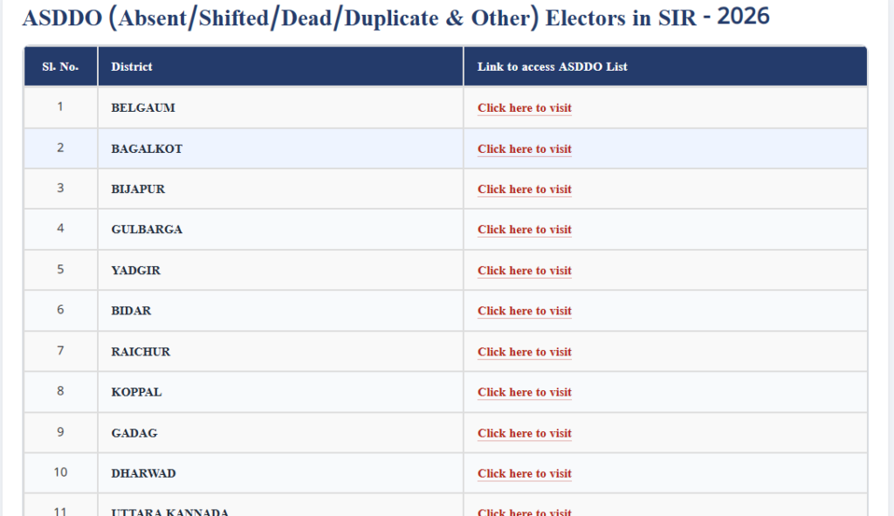Click the 'District' column header
This screenshot has width=894, height=516.
point(280,66)
